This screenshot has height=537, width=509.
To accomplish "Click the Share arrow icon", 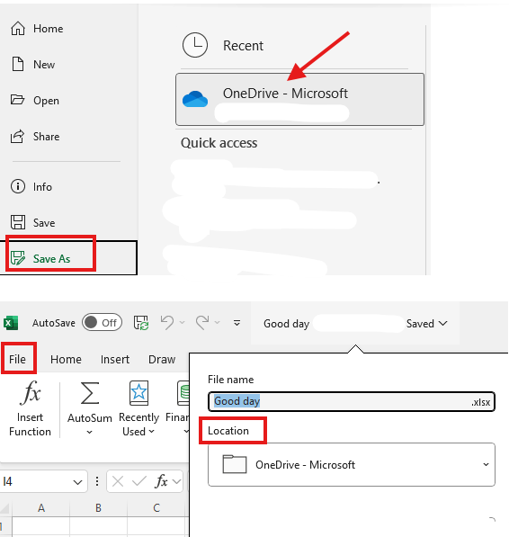I will [x=17, y=136].
